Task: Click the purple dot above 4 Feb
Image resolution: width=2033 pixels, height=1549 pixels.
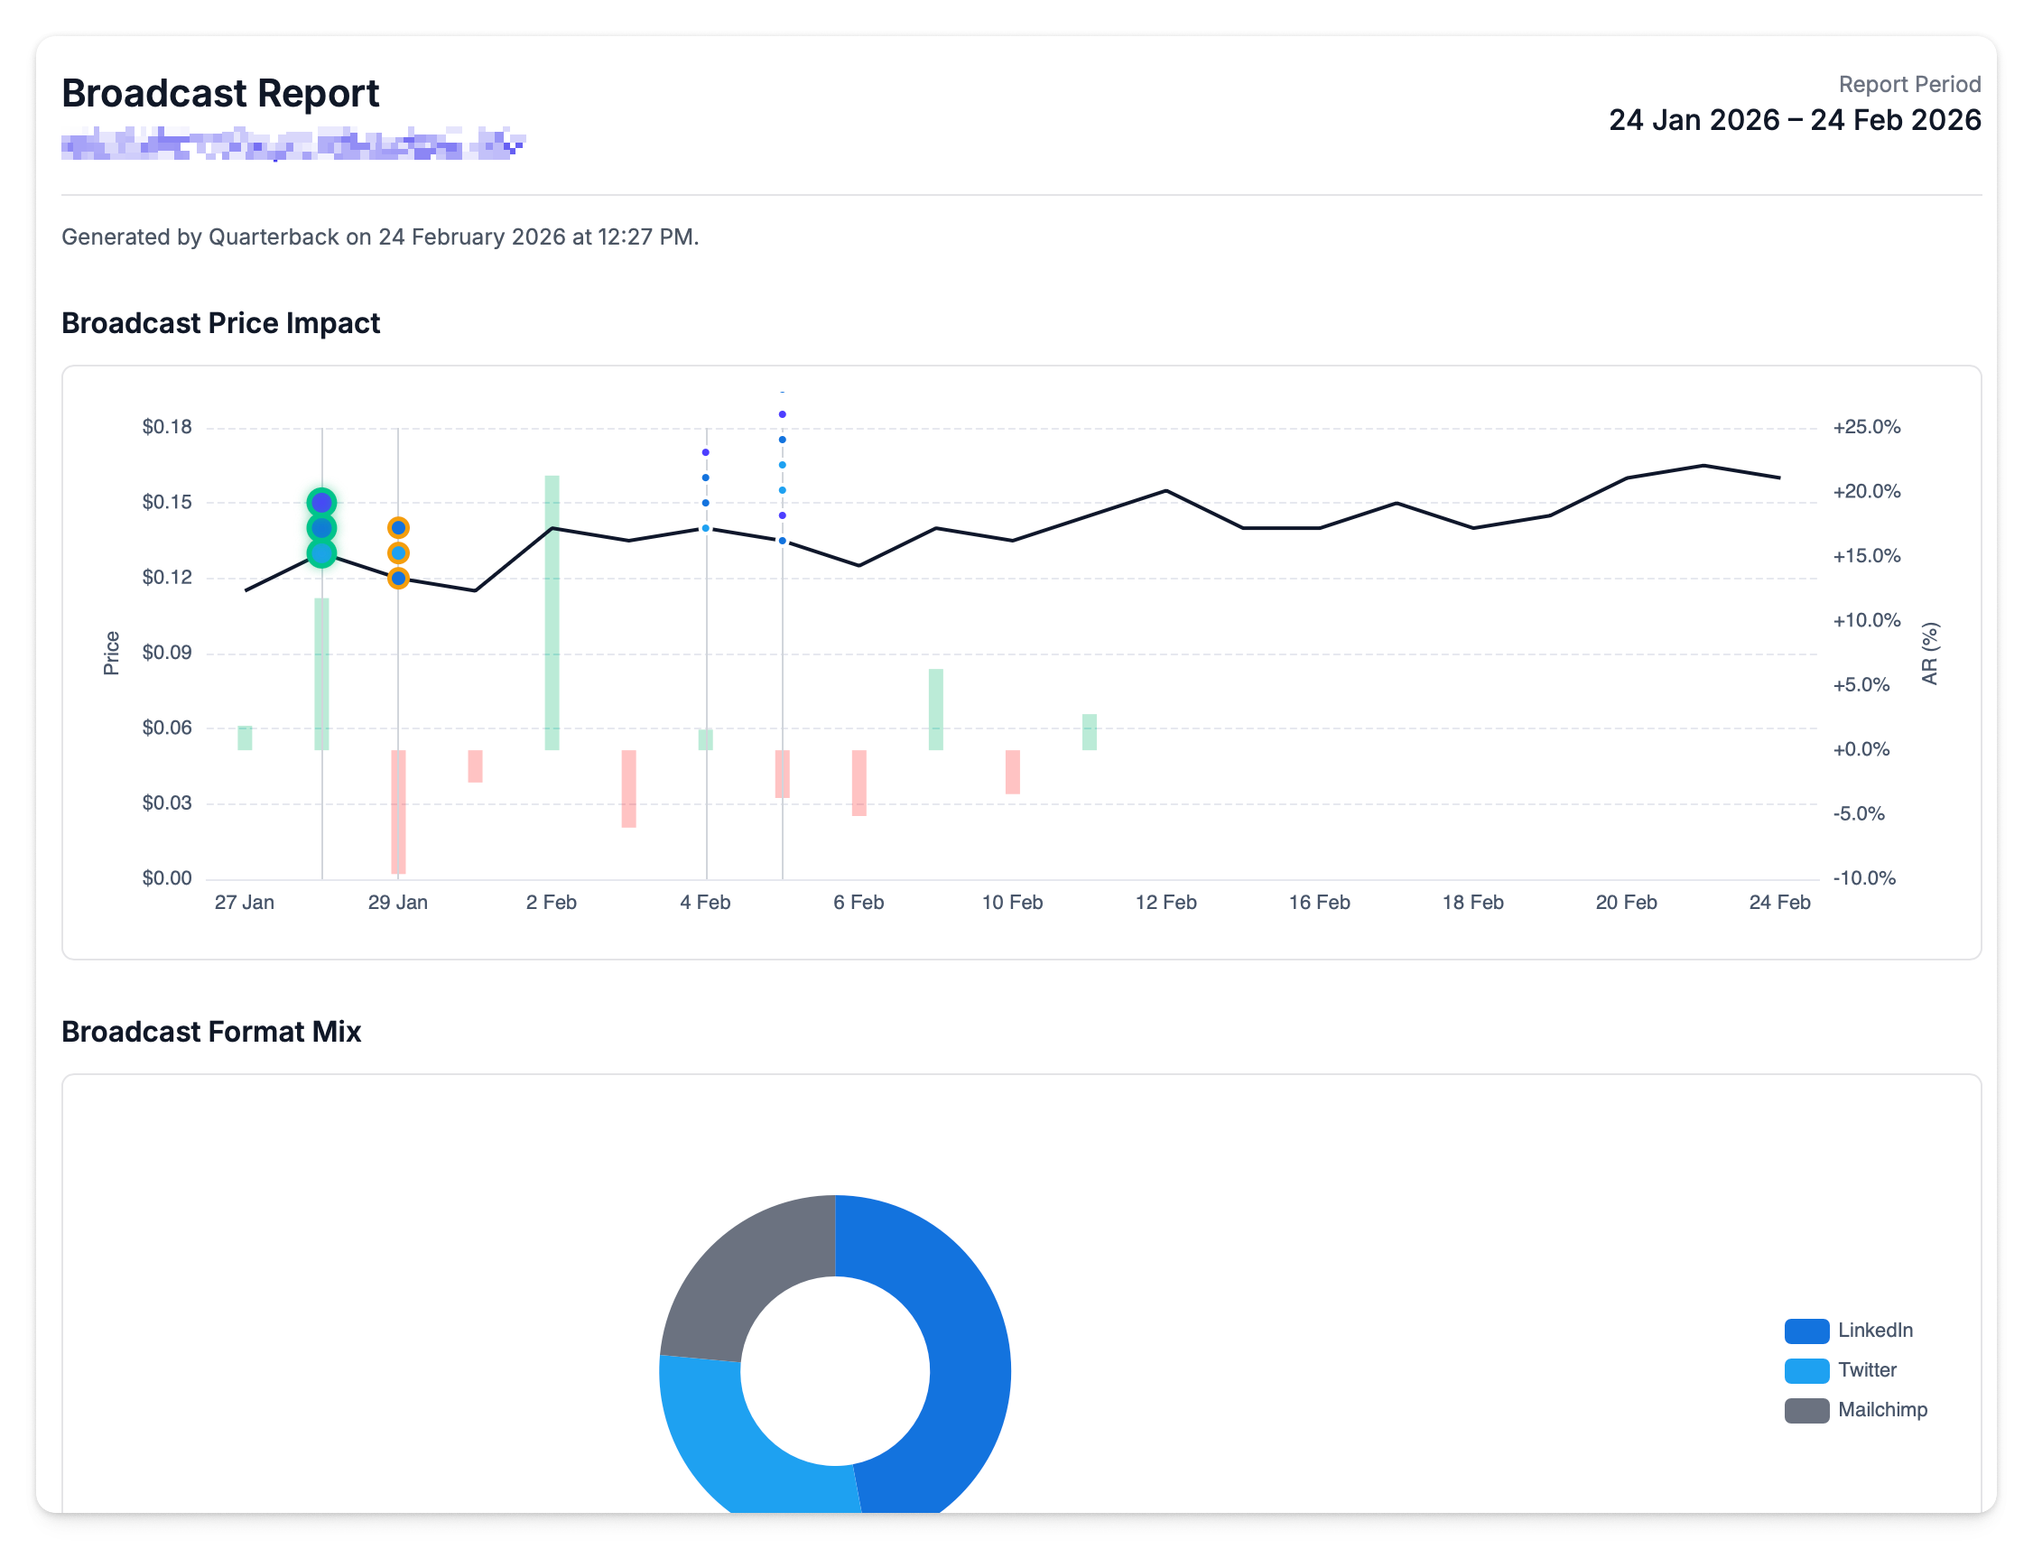Action: [705, 453]
